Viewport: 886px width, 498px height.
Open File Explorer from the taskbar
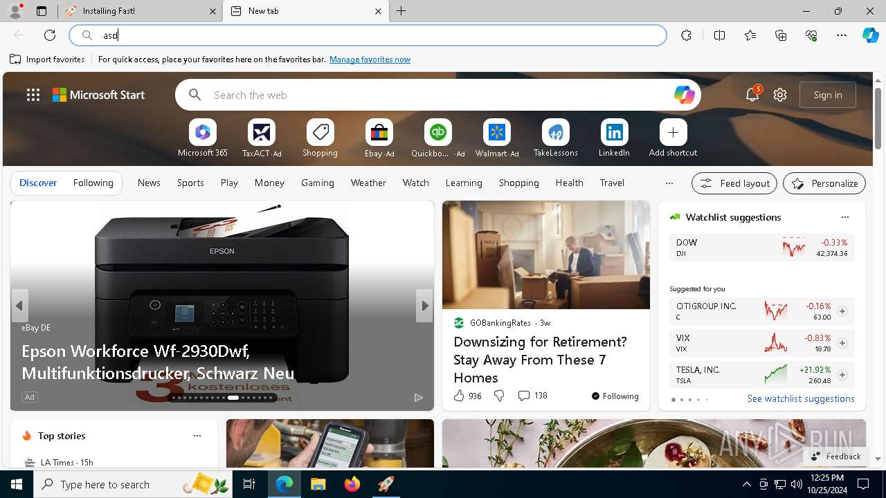coord(318,484)
